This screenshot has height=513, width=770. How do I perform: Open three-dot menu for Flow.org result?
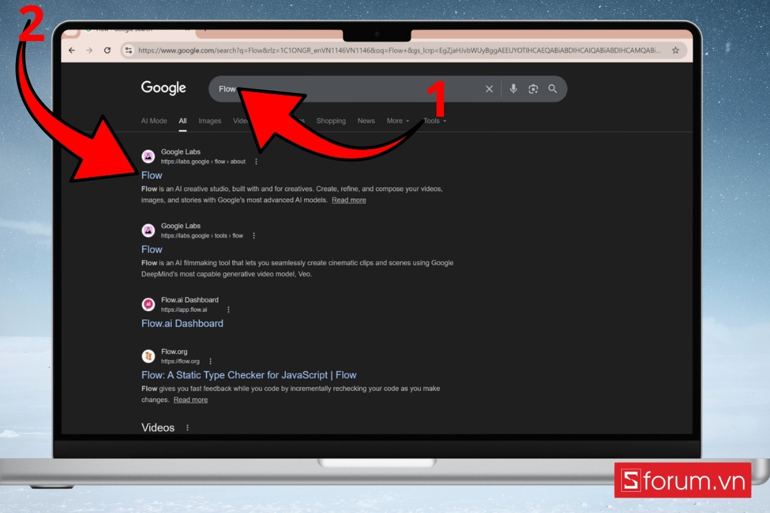[210, 361]
